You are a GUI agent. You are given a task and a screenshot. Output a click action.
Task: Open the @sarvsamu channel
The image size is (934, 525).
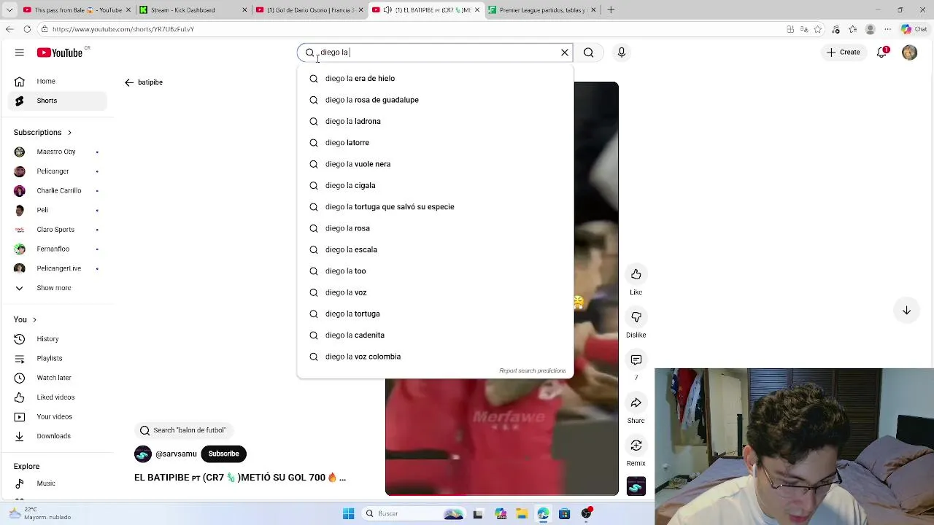(x=175, y=454)
